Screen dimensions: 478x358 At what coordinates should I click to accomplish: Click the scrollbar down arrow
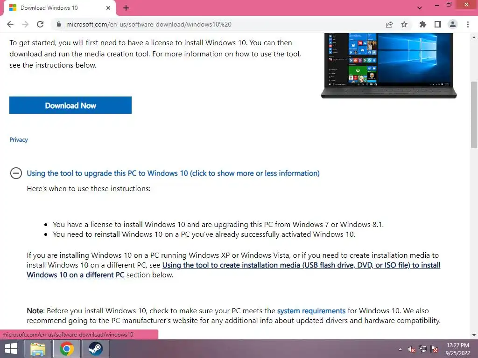click(x=474, y=335)
